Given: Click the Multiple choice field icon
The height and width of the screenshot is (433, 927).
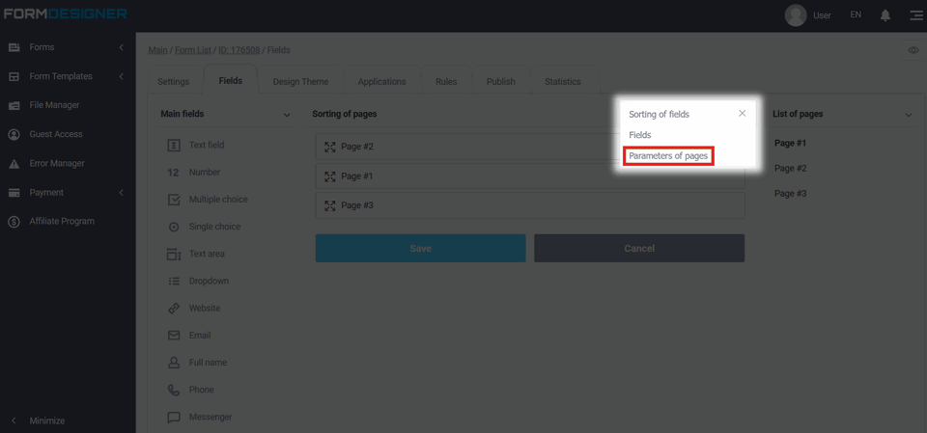Looking at the screenshot, I should click(174, 200).
